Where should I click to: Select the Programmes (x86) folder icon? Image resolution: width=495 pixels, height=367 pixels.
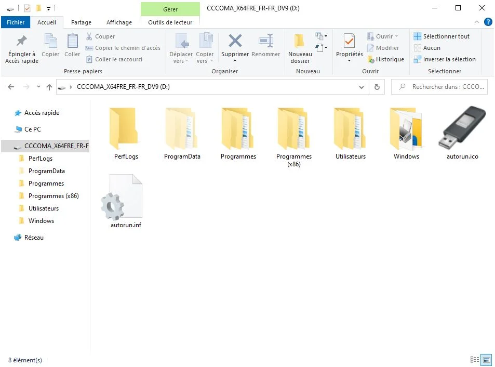[x=293, y=128]
